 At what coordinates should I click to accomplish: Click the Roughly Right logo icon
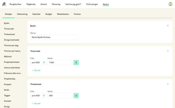point(4,4)
